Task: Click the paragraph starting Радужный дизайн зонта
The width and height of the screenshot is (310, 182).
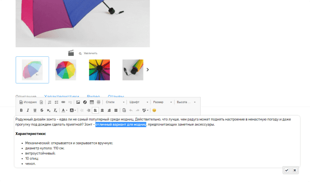Action: pyautogui.click(x=153, y=122)
